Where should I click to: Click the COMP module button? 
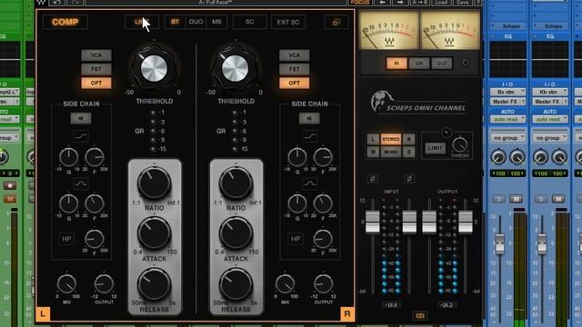point(65,22)
